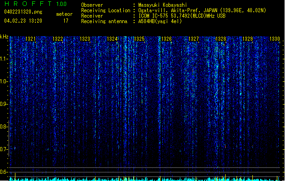Click the Receiving Location label
Image resolution: width=285 pixels, height=181 pixels.
click(106, 10)
